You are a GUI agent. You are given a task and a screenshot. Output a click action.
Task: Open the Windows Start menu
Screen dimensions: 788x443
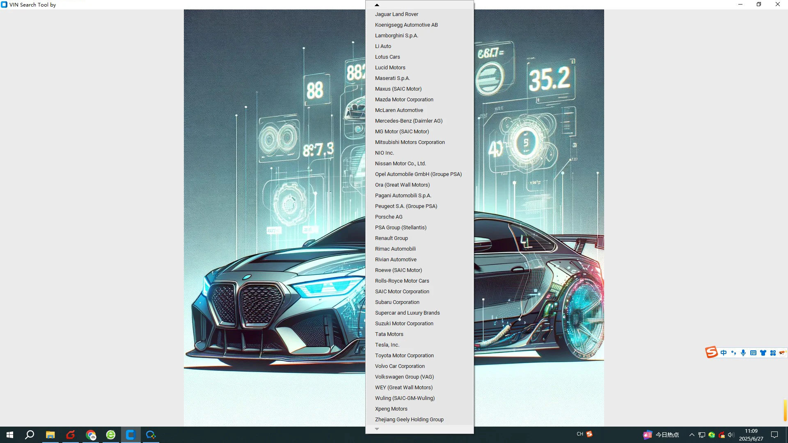click(x=10, y=435)
